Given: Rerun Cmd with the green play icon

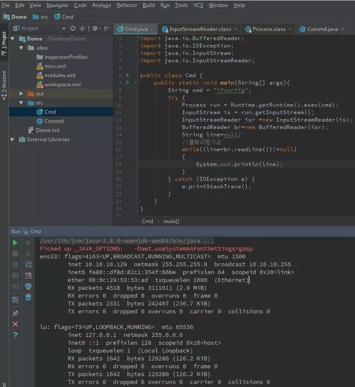Looking at the screenshot, I should [x=15, y=243].
